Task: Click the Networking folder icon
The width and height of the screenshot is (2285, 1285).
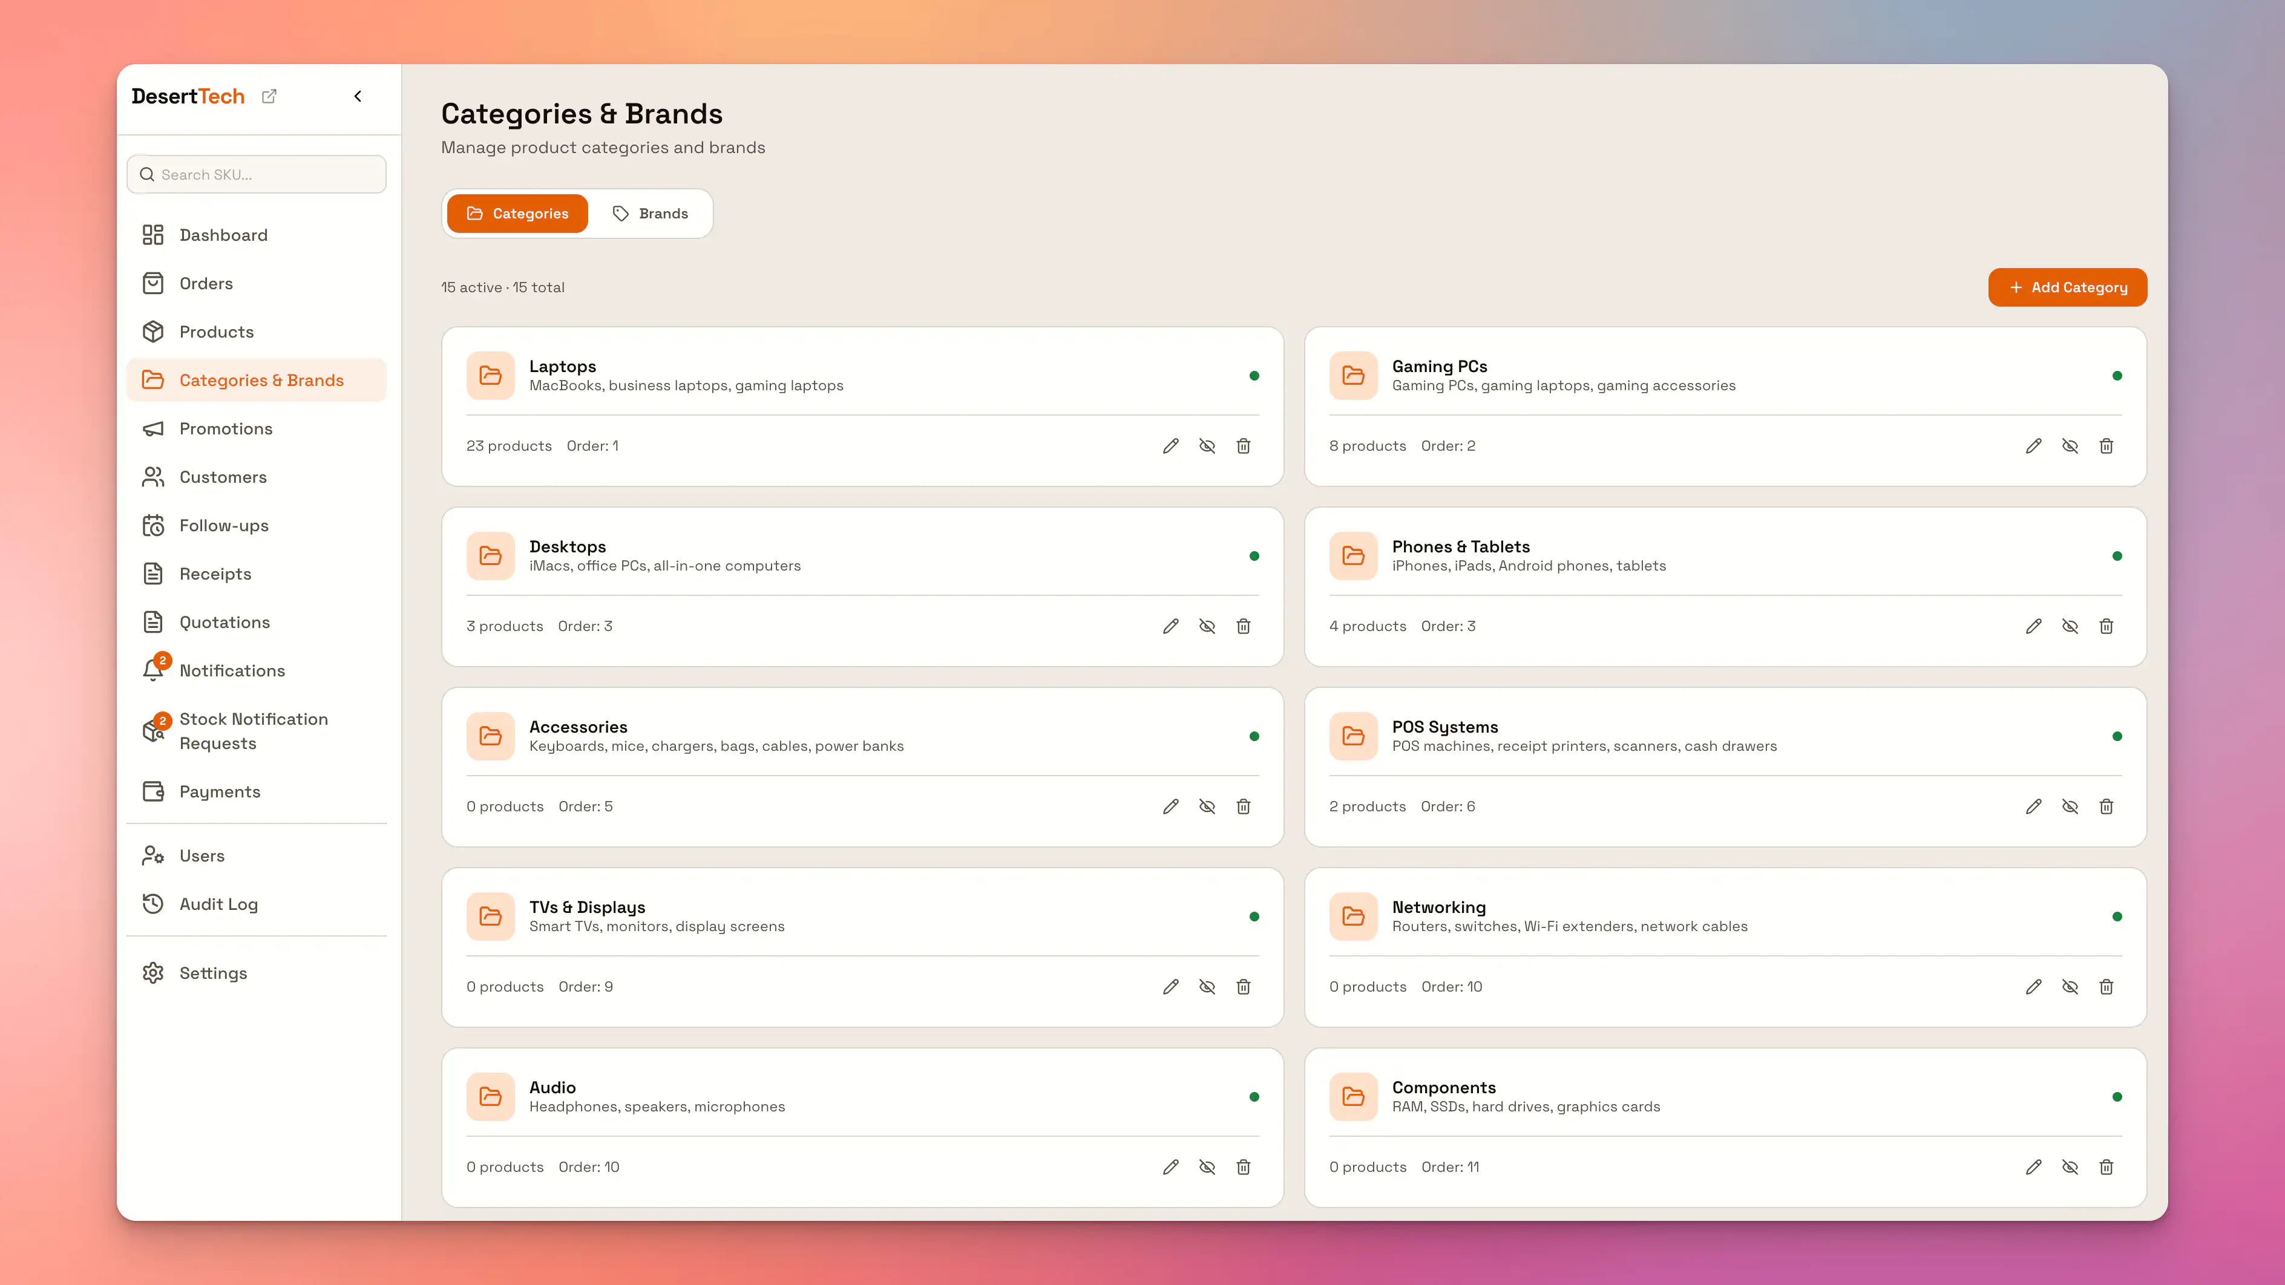Action: point(1352,916)
